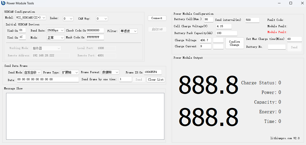Click the red Module Fault label
The image size is (306, 145).
pyautogui.click(x=277, y=32)
